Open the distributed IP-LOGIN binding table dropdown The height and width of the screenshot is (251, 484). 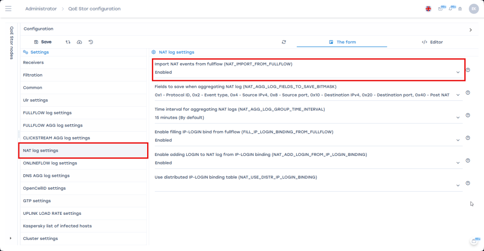point(457,185)
